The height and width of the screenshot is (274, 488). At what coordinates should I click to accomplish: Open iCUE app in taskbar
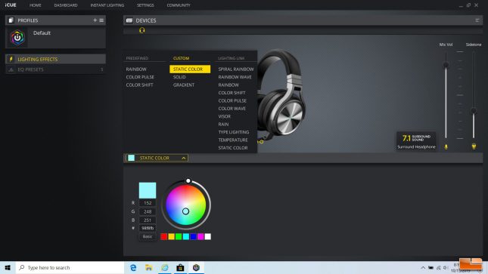(x=196, y=267)
